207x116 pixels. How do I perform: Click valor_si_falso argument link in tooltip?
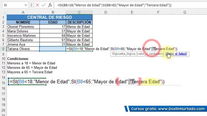(x=176, y=54)
